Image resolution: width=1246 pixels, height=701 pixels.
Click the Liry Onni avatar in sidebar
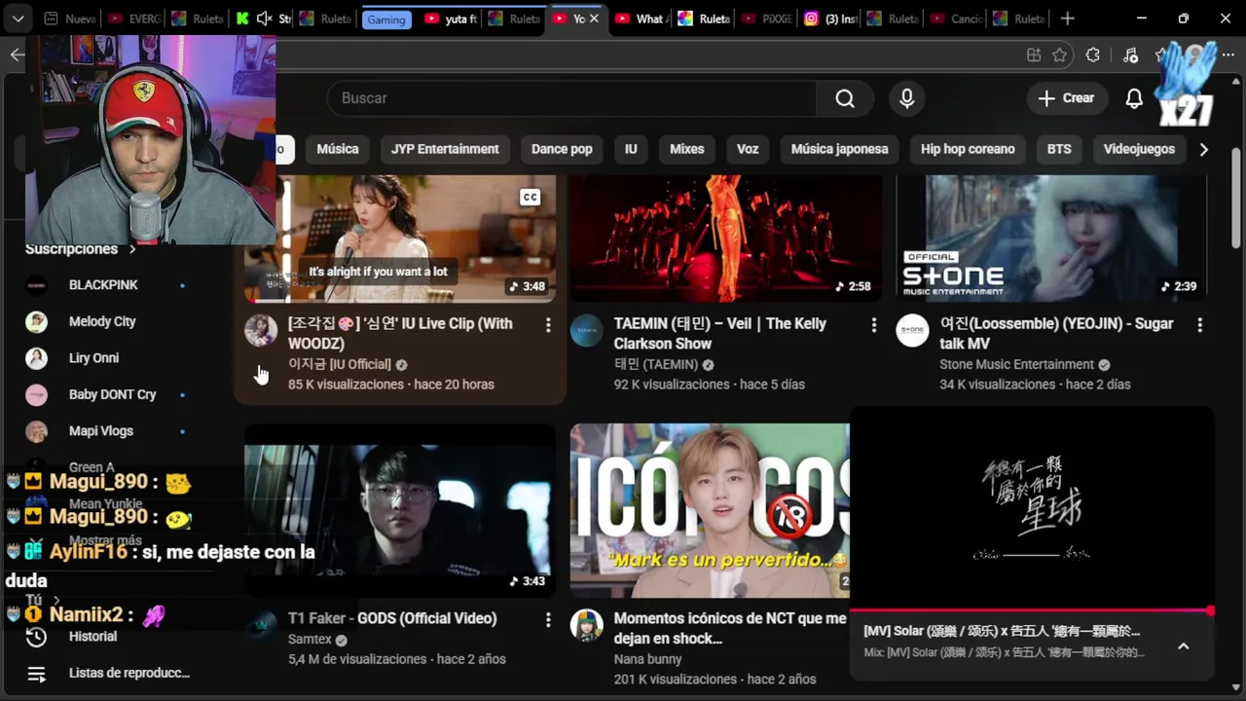tap(36, 358)
